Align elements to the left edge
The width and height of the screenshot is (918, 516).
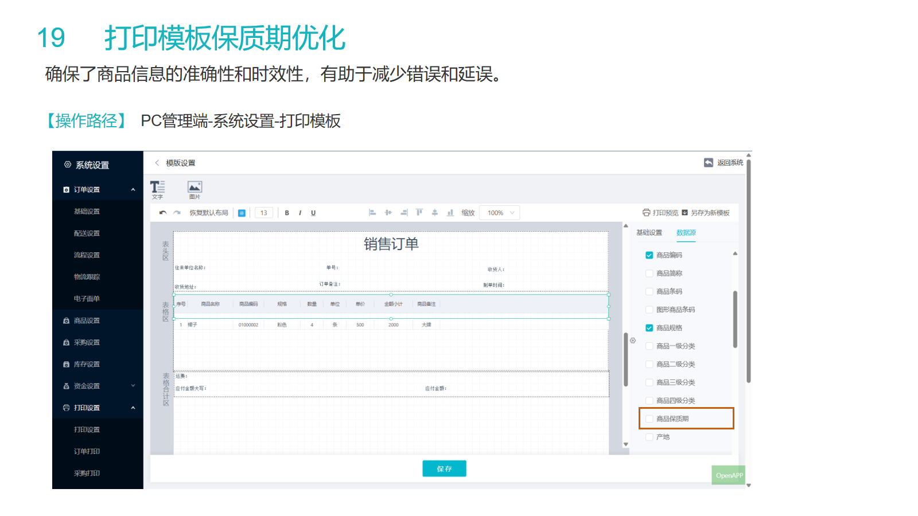point(372,213)
